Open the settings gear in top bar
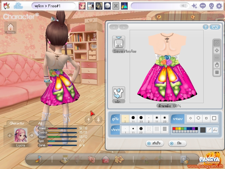 click(x=219, y=6)
